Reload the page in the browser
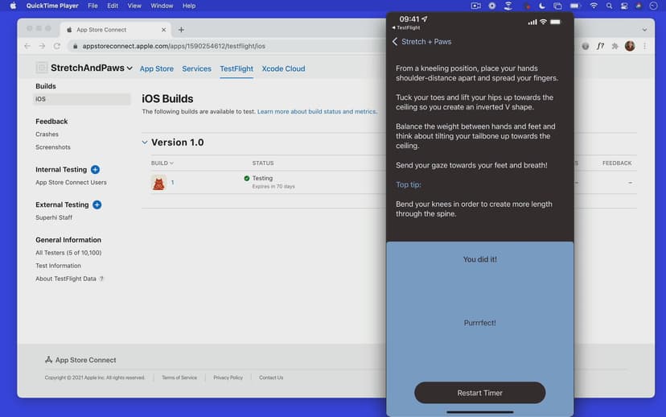This screenshot has width=666, height=417. pyautogui.click(x=57, y=46)
